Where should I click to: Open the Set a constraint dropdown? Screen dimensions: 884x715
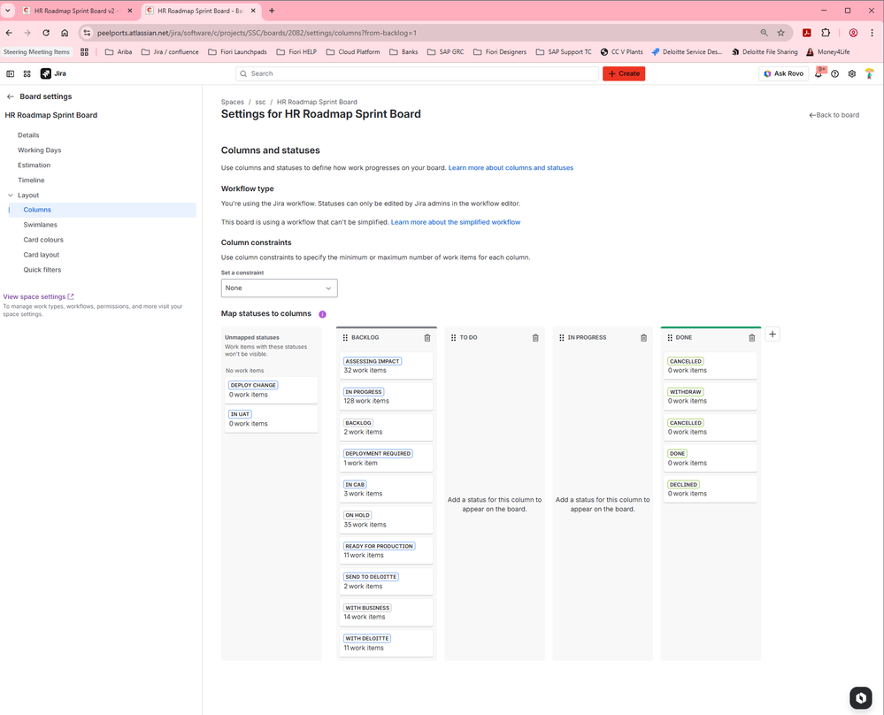coord(279,288)
